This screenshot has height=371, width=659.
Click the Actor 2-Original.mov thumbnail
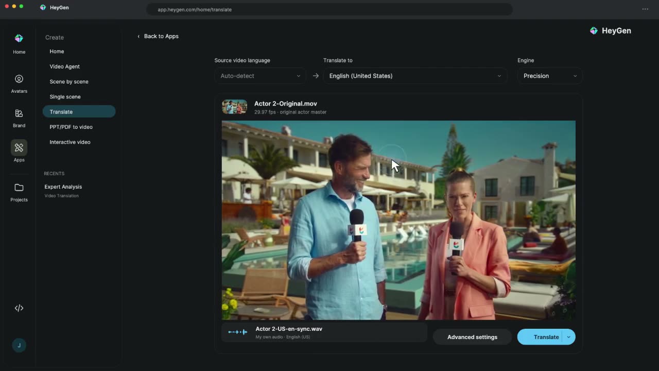234,107
